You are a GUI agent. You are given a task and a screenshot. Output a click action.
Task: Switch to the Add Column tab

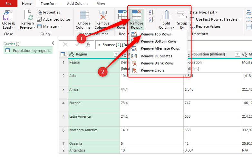(77, 4)
